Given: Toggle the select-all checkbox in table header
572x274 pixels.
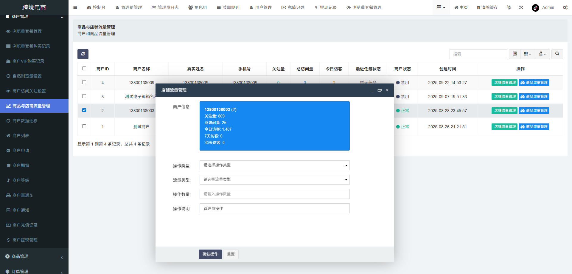Looking at the screenshot, I should 84,68.
